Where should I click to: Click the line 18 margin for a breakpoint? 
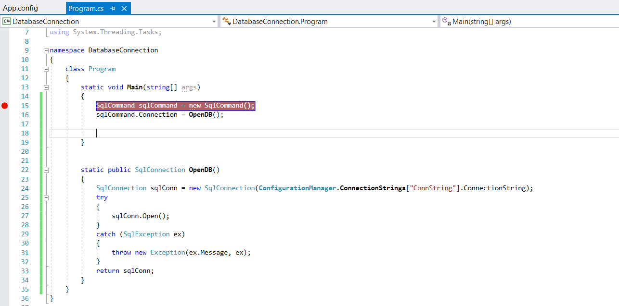point(5,133)
